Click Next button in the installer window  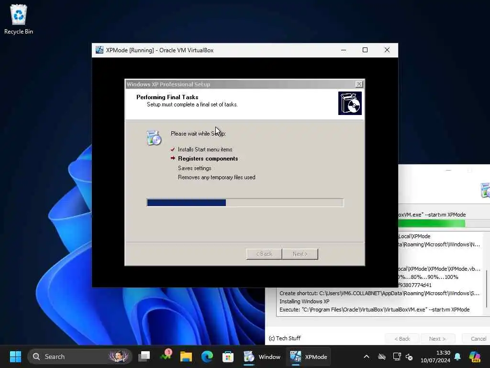tap(437, 339)
